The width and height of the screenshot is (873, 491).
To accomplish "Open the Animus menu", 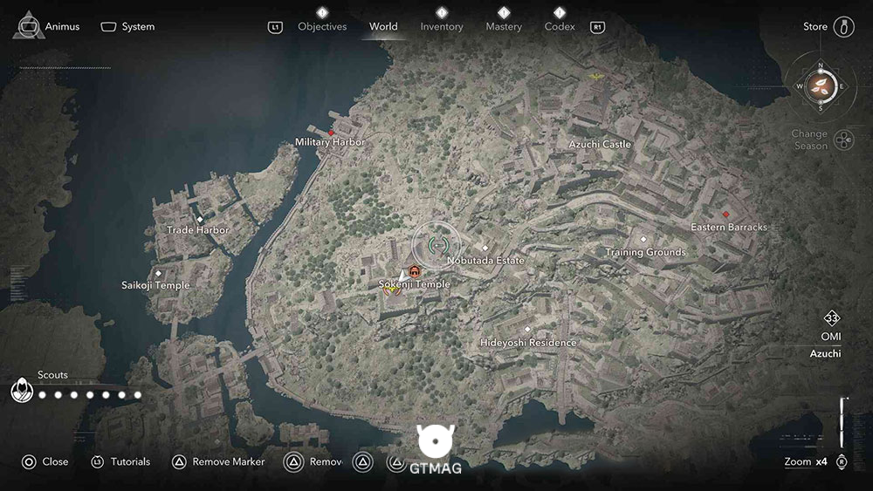I will tap(46, 26).
